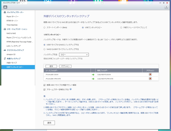Open 外部ドライブ in sidebar
This screenshot has height=131, width=171.
12,63
